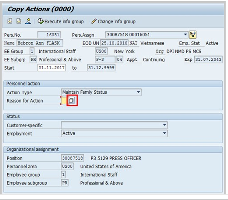228x200 pixels.
Task: Click the Pers.No. field 16051
Action: 49,35
